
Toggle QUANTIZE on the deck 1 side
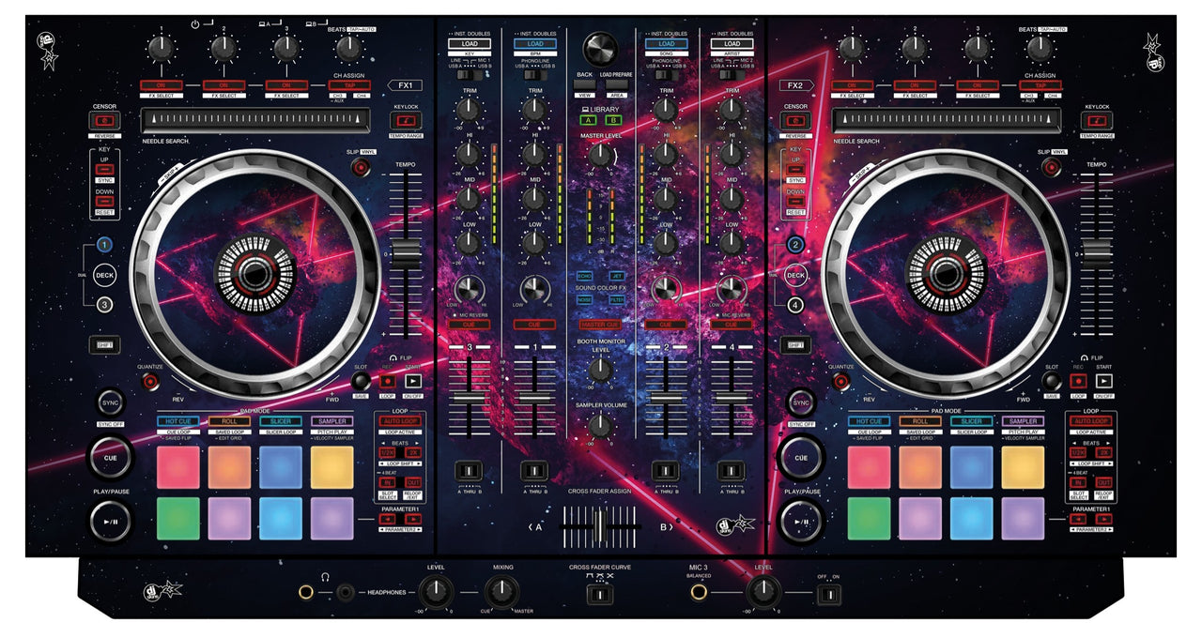[150, 381]
